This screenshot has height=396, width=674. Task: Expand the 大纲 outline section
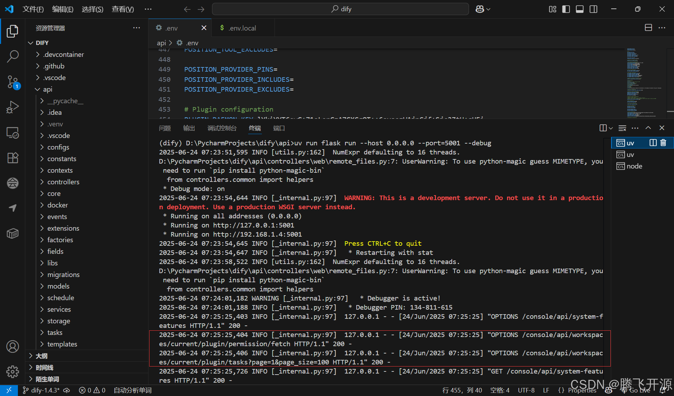pos(41,356)
